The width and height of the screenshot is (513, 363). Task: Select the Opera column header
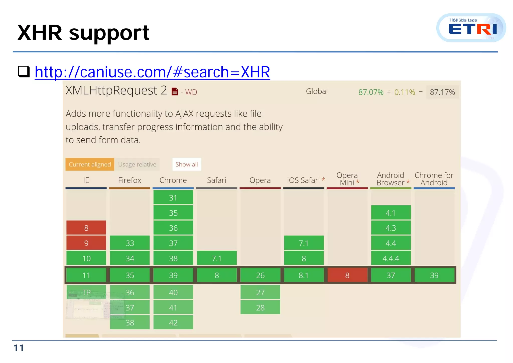260,180
